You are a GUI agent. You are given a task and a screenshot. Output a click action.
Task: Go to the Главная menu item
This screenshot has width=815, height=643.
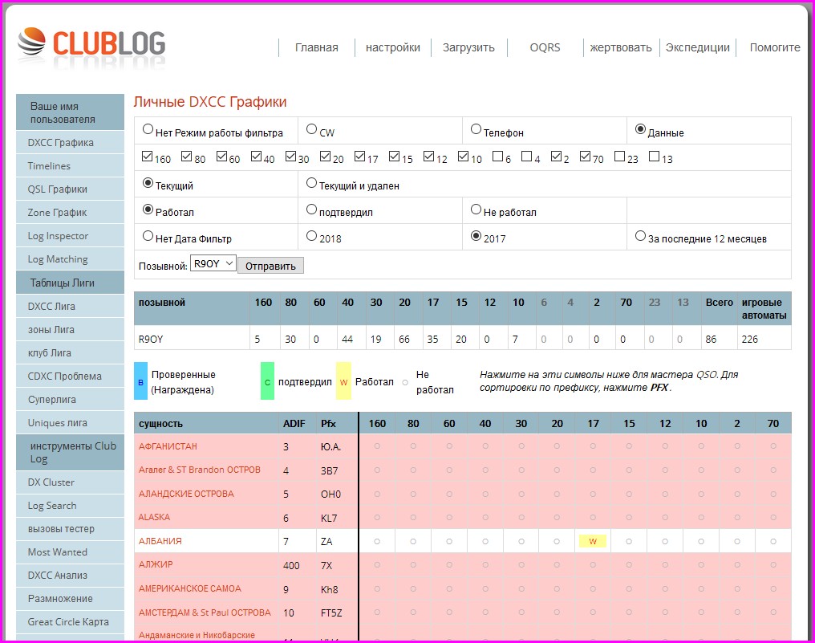pos(316,47)
